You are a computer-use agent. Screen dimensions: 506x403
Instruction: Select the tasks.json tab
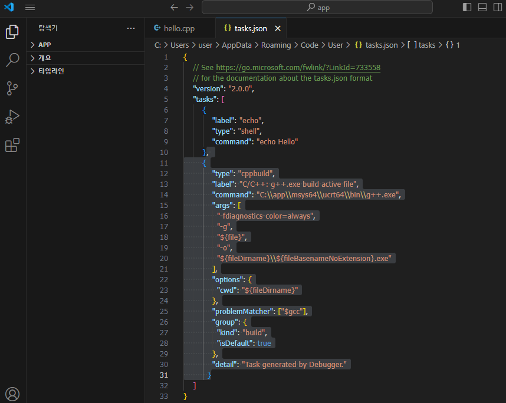(250, 28)
